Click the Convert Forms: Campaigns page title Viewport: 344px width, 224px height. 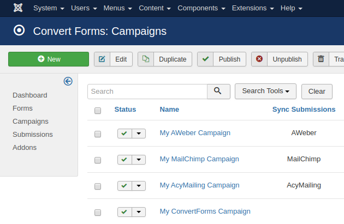click(x=100, y=31)
